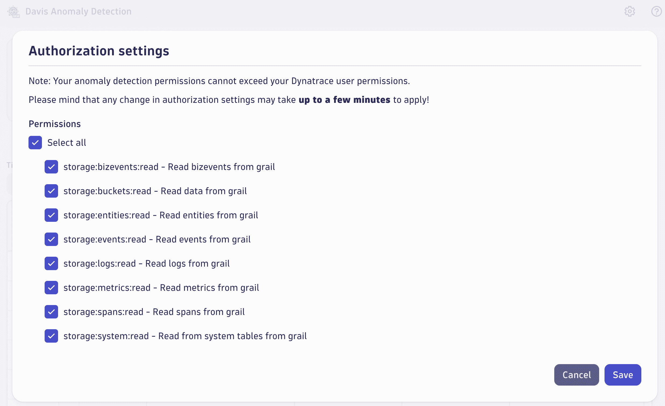The width and height of the screenshot is (665, 406).
Task: Click the Davis Anomaly Detection title
Action: click(78, 11)
